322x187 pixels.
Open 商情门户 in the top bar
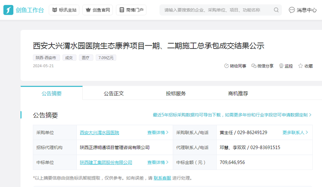point(131,10)
